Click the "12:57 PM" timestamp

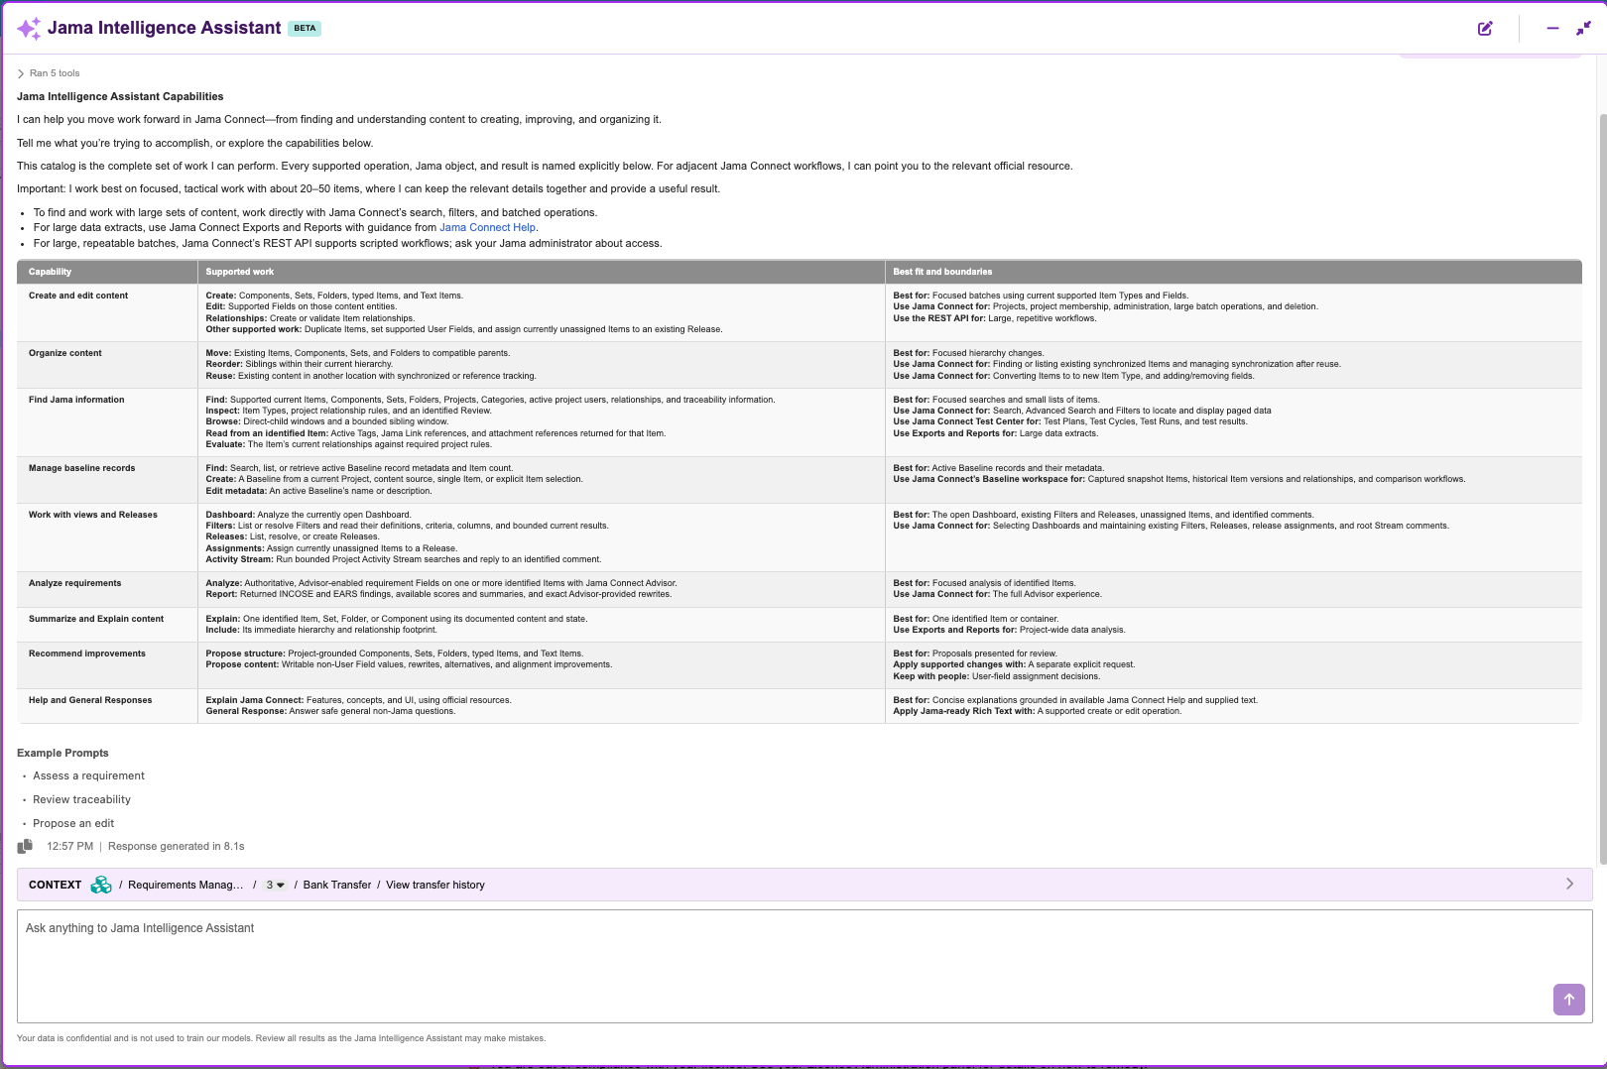coord(69,846)
